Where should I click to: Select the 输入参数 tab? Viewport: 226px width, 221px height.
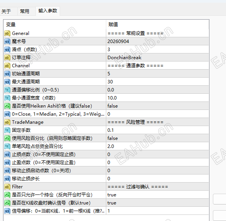[48, 11]
